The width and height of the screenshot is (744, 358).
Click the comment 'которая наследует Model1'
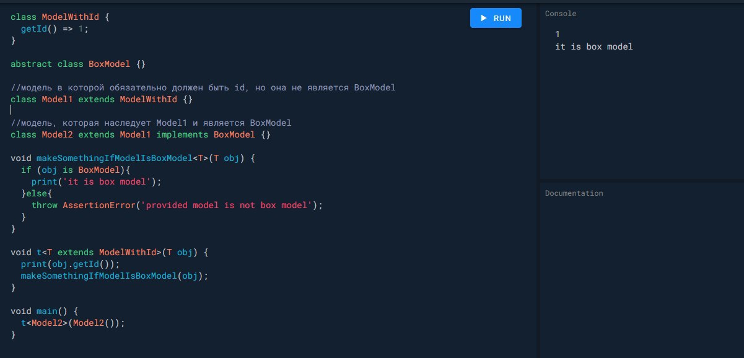pos(151,123)
